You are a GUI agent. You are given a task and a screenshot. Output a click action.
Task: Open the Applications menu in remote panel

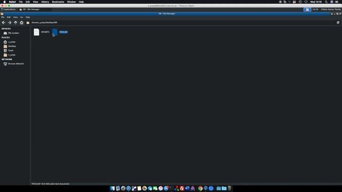(x=9, y=10)
